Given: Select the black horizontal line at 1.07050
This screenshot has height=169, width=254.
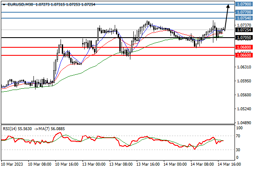Looking at the screenshot, I should [118, 38].
